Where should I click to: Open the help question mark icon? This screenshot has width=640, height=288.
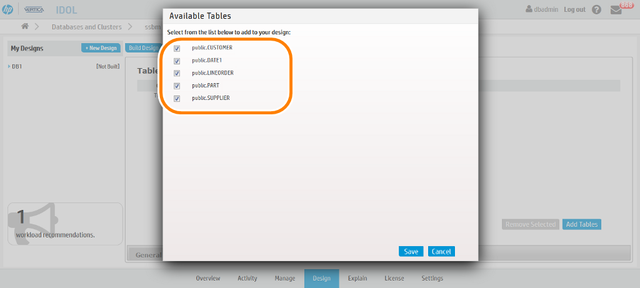[596, 9]
